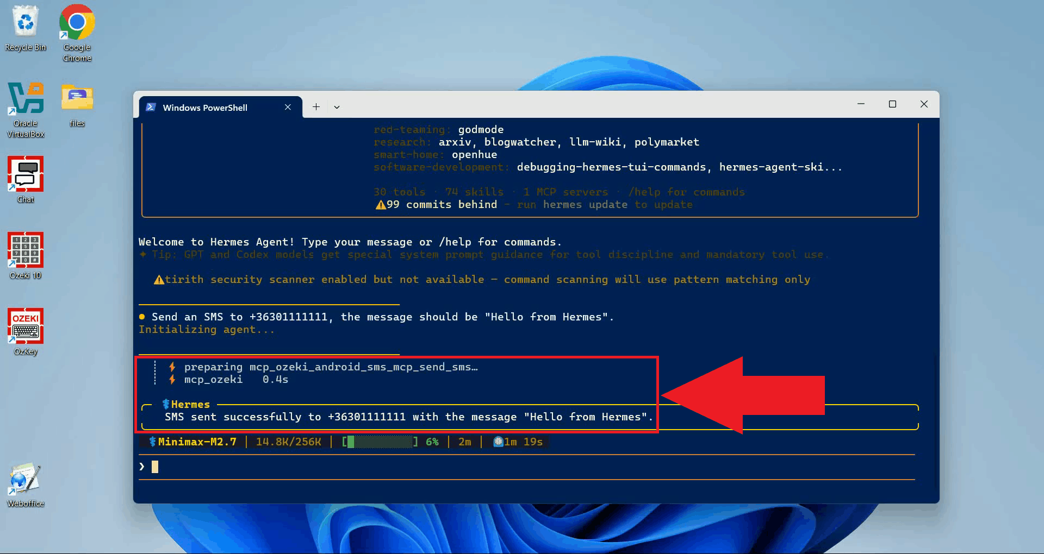Open Google Chrome desktop shortcut

click(x=77, y=33)
